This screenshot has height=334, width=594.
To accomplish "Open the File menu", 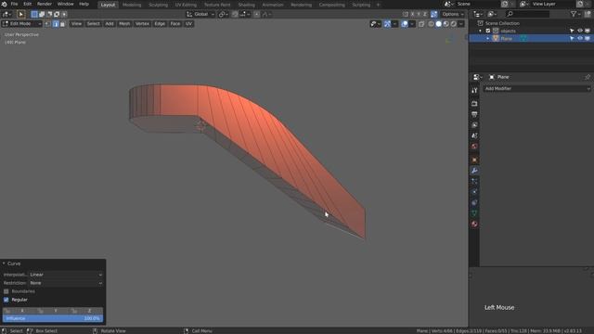I will [x=15, y=4].
